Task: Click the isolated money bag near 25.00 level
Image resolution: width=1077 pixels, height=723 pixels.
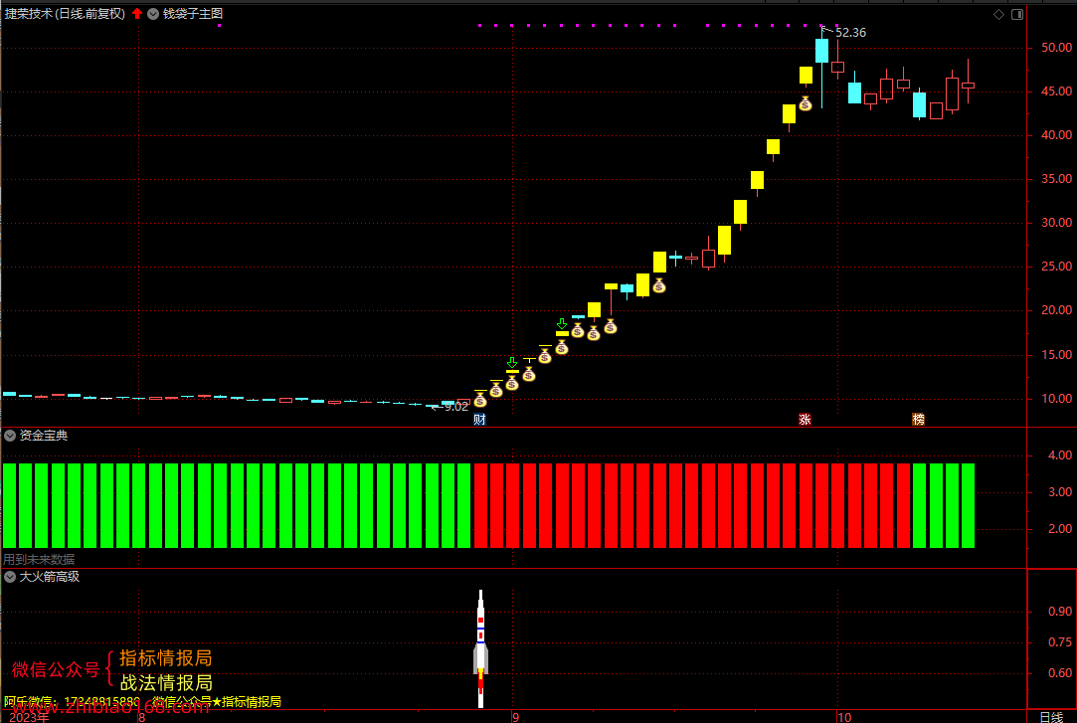Action: click(x=659, y=285)
